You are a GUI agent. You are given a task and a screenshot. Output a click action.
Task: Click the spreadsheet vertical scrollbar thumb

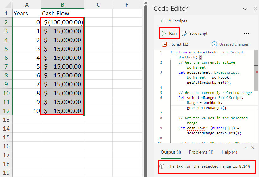click(x=146, y=91)
